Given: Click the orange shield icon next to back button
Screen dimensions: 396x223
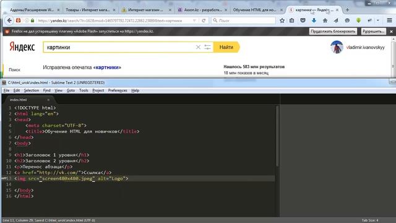Looking at the screenshot, I should [18, 20].
